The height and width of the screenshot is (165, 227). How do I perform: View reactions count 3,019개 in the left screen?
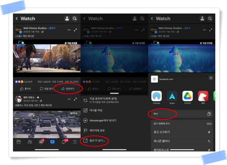pyautogui.click(x=24, y=82)
